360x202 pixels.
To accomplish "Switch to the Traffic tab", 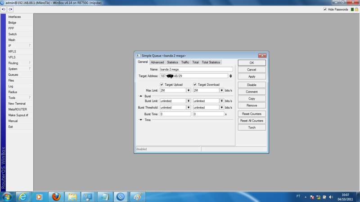I will 185,62.
